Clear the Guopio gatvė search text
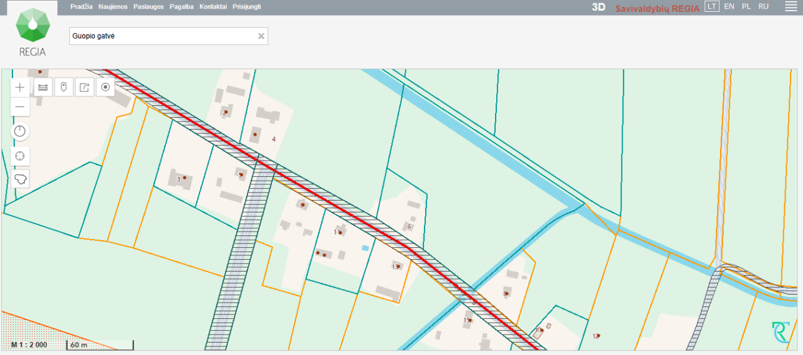Screen dimensions: 803x355 click(261, 36)
